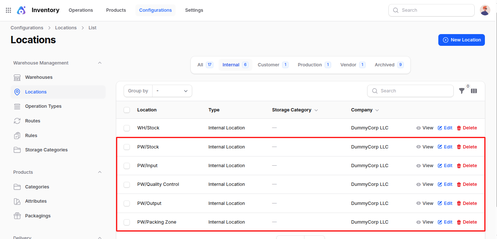Click the filter funnel icon
The width and height of the screenshot is (497, 239).
point(462,91)
